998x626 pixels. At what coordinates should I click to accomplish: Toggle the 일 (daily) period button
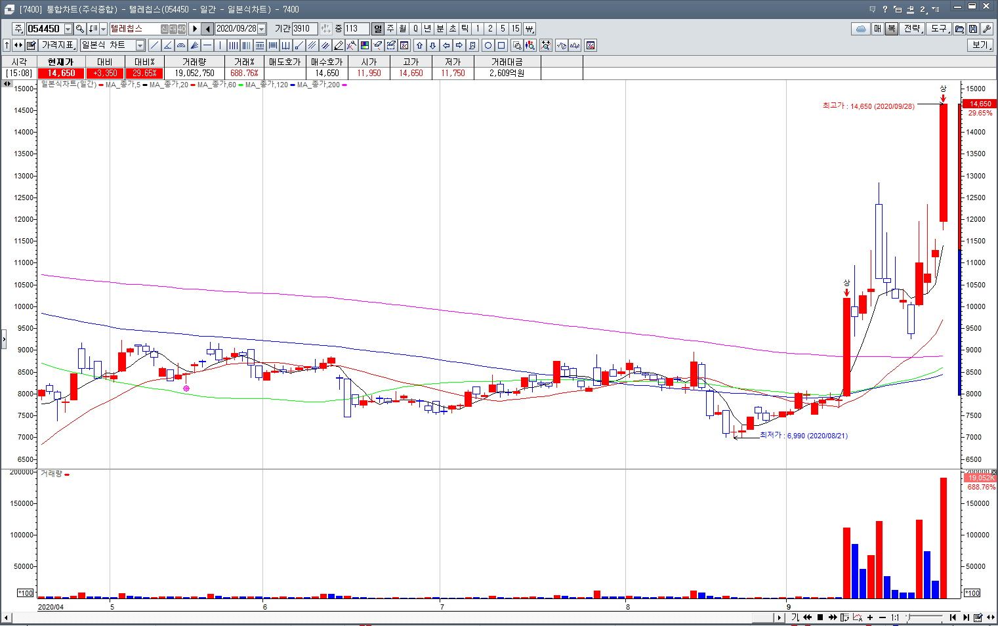378,29
